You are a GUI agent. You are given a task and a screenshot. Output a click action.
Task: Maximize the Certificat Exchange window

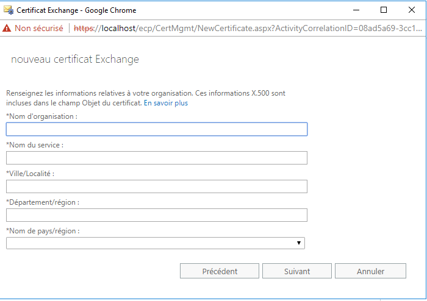(x=384, y=10)
